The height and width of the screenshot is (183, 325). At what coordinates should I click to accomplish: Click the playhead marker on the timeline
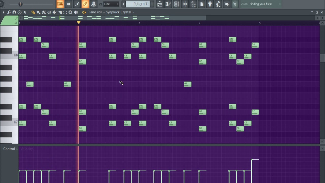79,23
